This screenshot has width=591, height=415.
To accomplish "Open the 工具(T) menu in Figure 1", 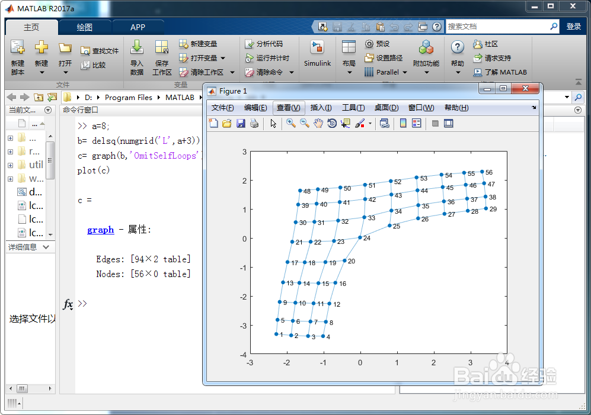I will point(353,108).
